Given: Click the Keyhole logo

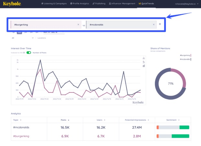Looking at the screenshot, I should [12, 4].
